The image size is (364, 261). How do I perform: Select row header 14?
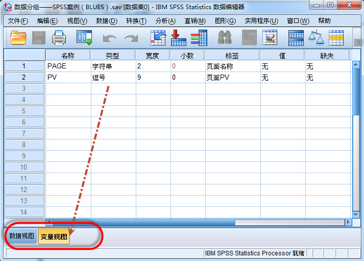click(24, 212)
